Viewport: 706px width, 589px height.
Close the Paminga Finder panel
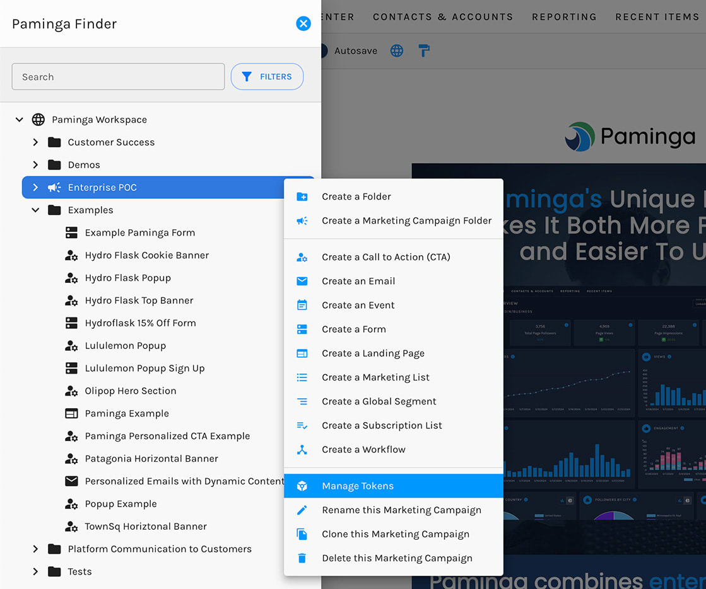pyautogui.click(x=303, y=23)
